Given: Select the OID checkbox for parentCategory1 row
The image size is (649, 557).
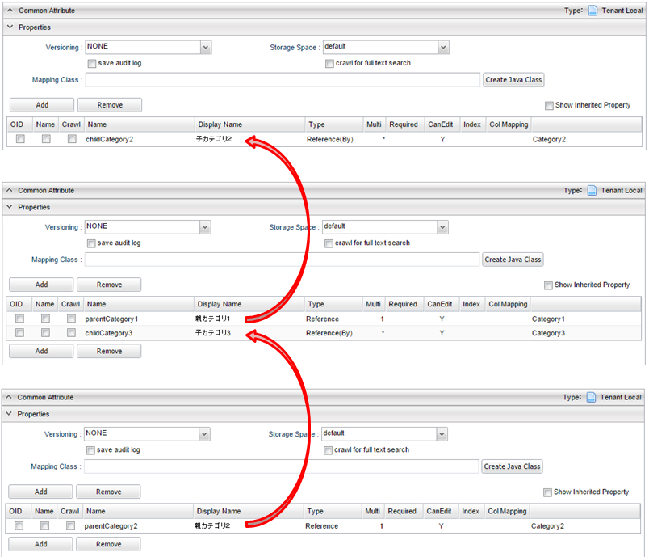Looking at the screenshot, I should (19, 319).
